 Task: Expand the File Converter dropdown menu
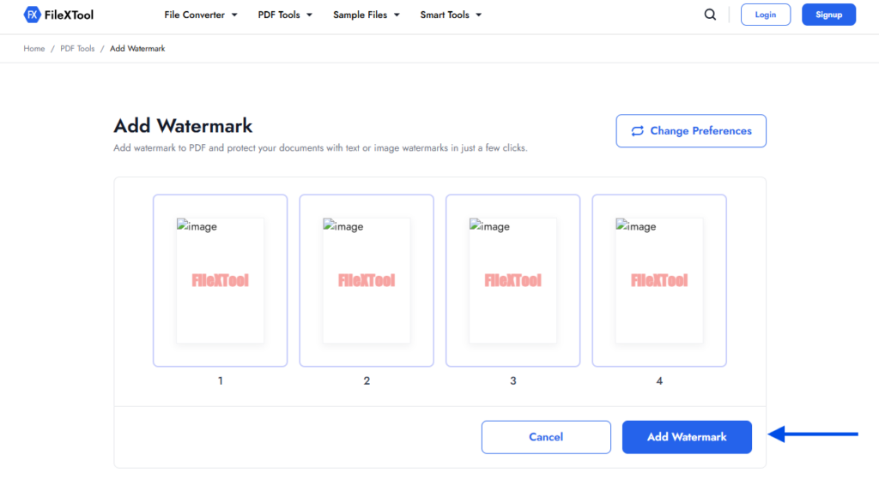(201, 15)
